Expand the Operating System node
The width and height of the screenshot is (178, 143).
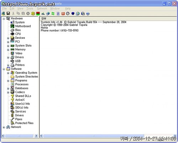click(x=8, y=73)
